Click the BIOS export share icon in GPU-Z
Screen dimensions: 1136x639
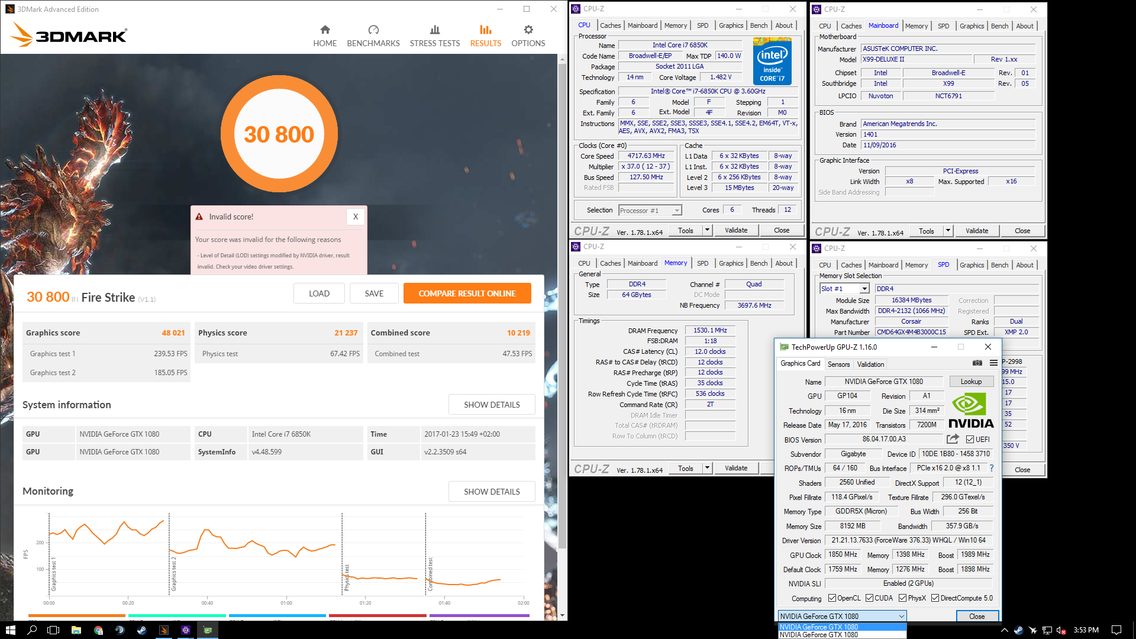953,439
